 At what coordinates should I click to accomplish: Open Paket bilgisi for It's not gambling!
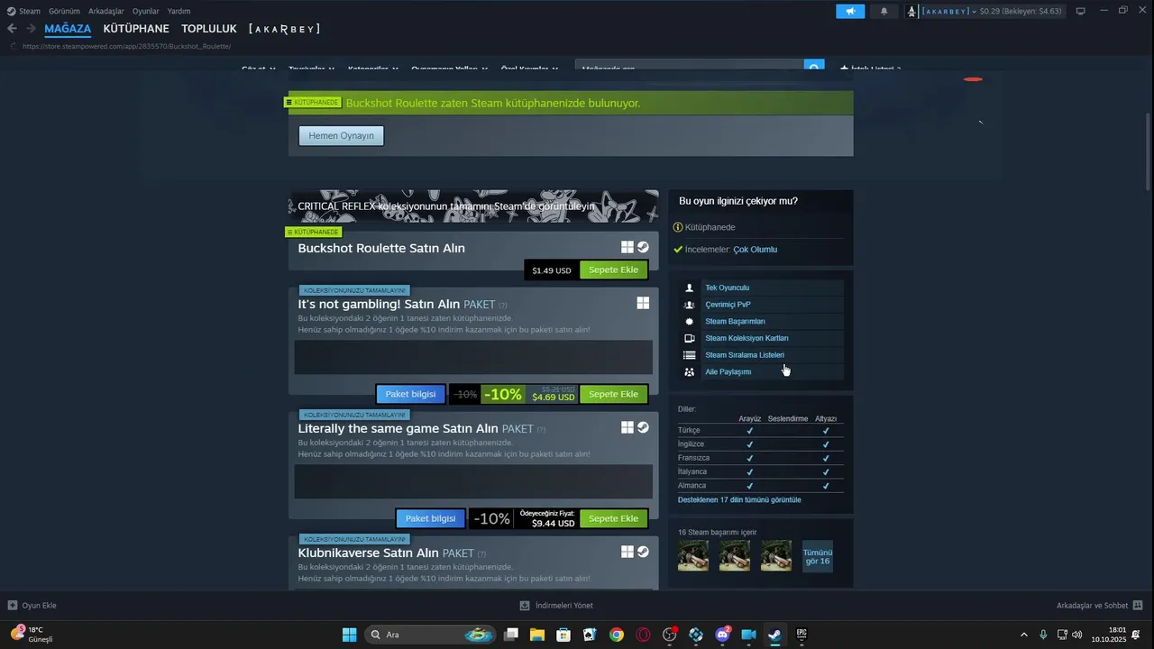(410, 394)
